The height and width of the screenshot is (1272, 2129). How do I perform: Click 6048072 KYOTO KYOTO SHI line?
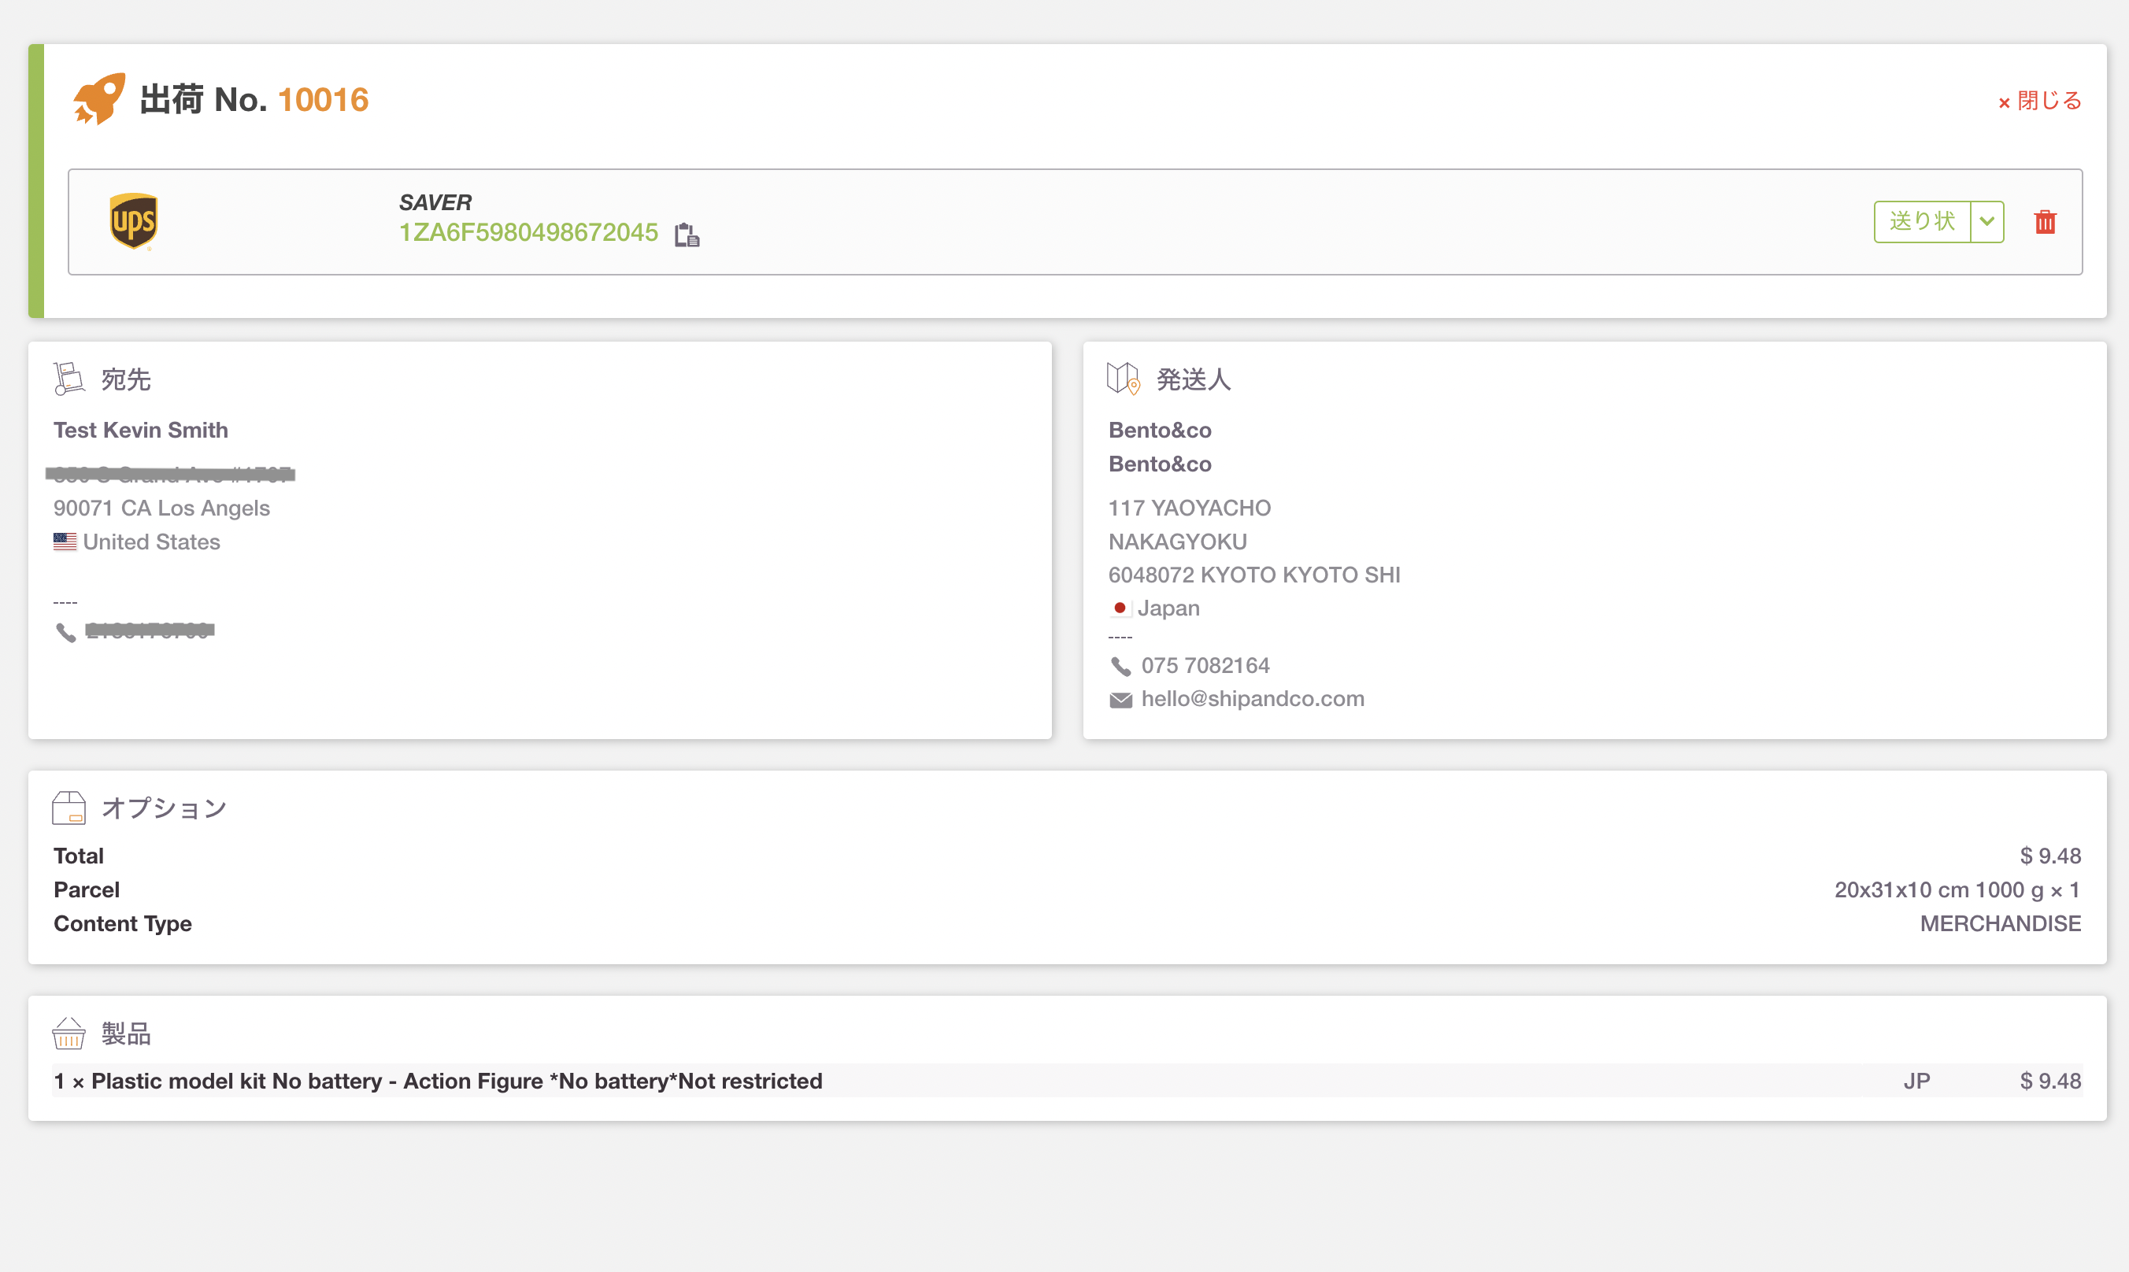pos(1253,575)
